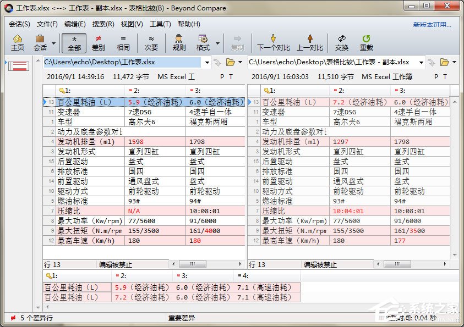Toggle 全部 to show all rows
464x327 pixels.
coord(74,42)
